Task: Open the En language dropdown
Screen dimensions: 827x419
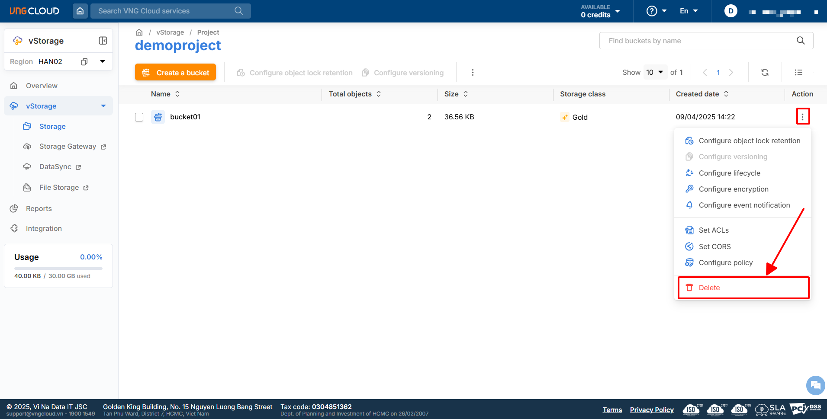Action: coord(689,11)
